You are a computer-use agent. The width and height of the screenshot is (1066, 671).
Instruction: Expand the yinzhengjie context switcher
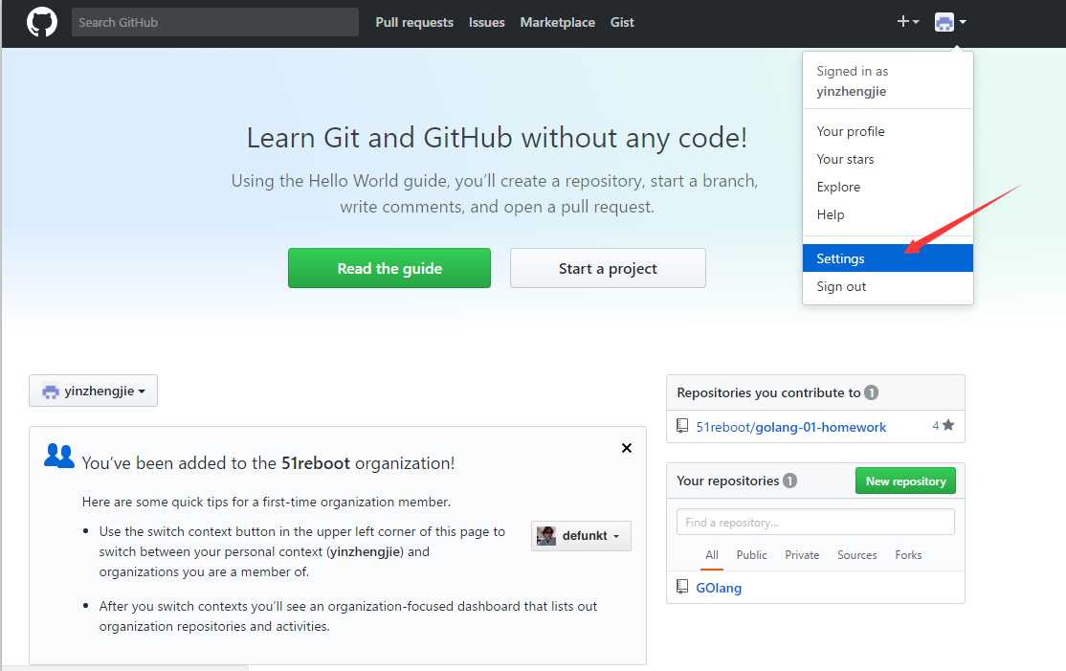pyautogui.click(x=93, y=391)
